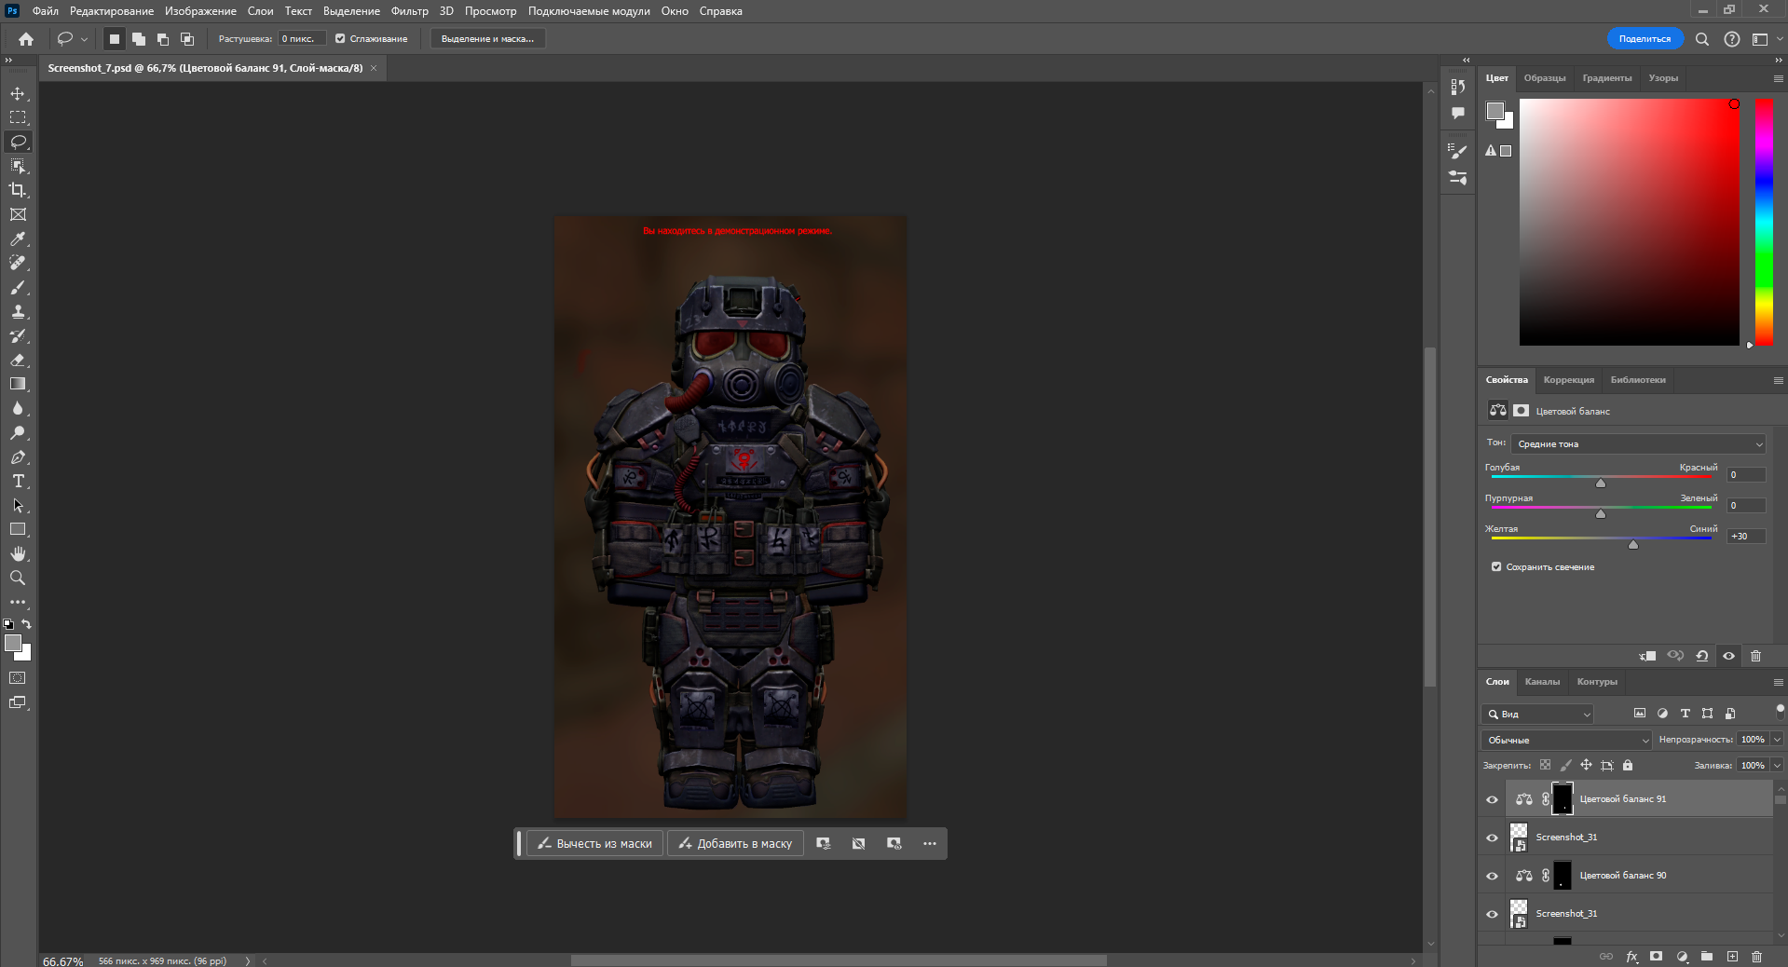
Task: Click the foreground color swatch in Color panel
Action: click(1495, 111)
